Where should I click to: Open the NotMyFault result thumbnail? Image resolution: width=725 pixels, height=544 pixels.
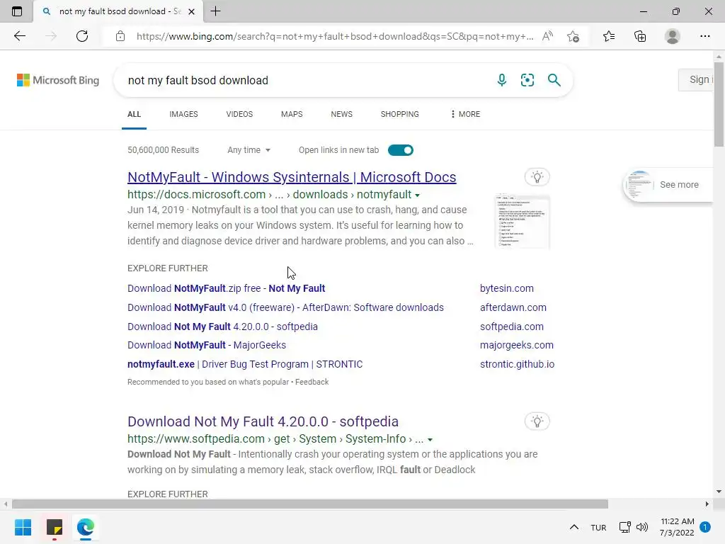(522, 222)
